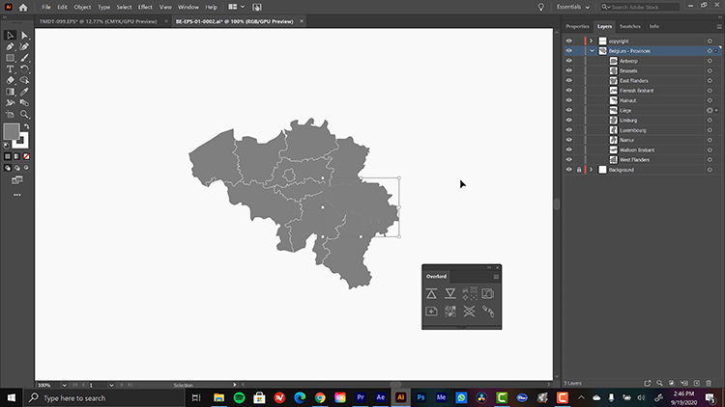Screen dimensions: 725x407
Task: Select the Direct Selection tool
Action: (x=24, y=36)
